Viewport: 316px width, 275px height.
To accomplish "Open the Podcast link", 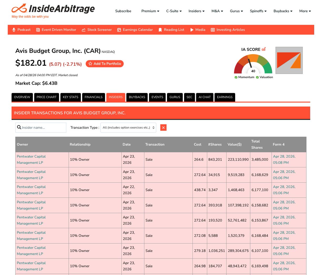I will [24, 30].
